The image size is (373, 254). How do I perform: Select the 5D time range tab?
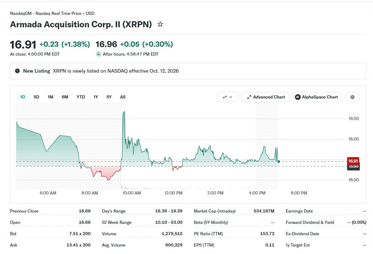[37, 97]
